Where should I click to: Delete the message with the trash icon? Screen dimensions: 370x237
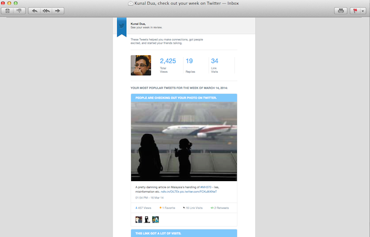[x=8, y=11]
